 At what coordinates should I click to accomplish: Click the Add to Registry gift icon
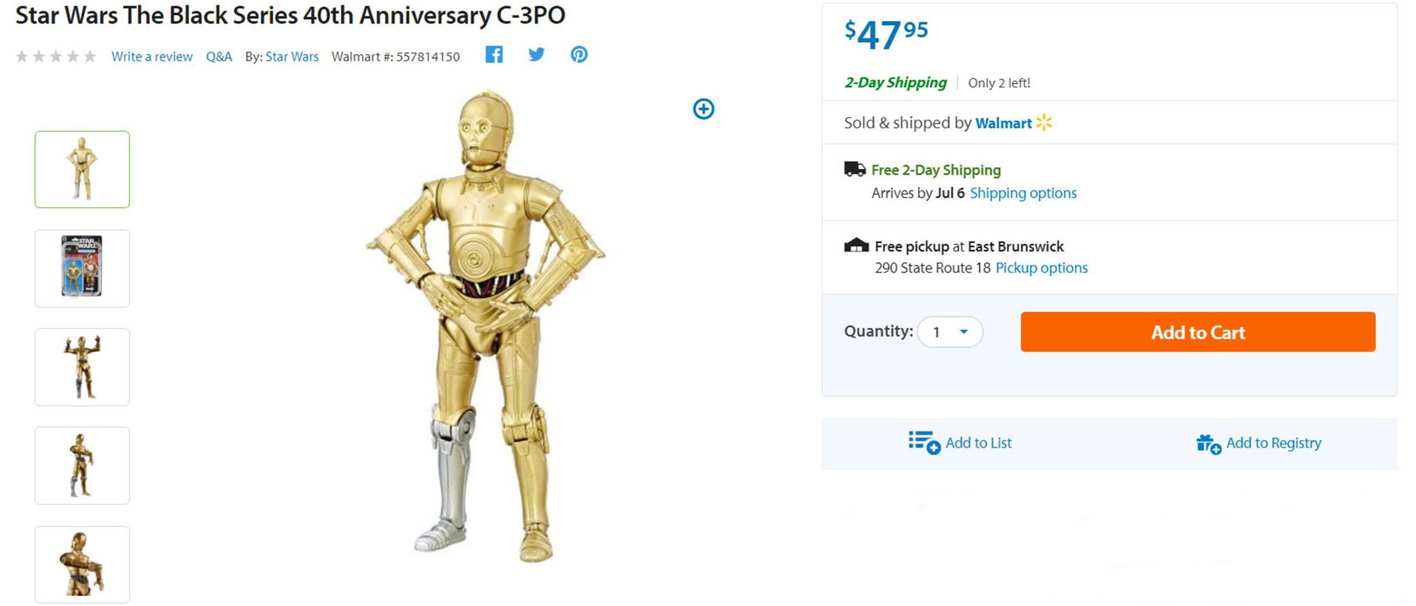tap(1208, 443)
